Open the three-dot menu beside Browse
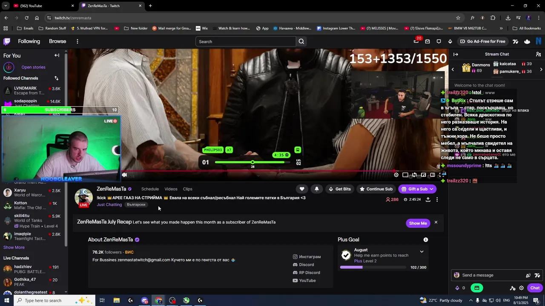 [77, 41]
